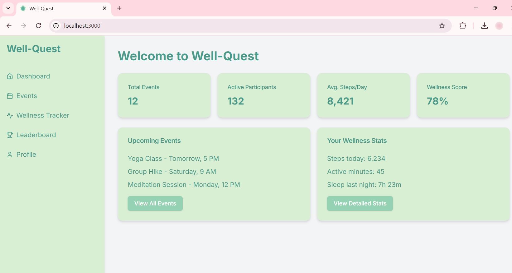Expand the tab search dropdown arrow

coord(8,8)
